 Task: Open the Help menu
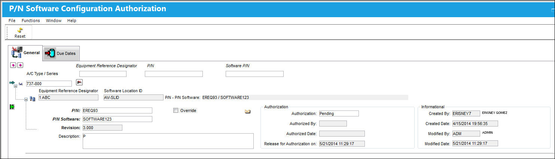click(72, 21)
